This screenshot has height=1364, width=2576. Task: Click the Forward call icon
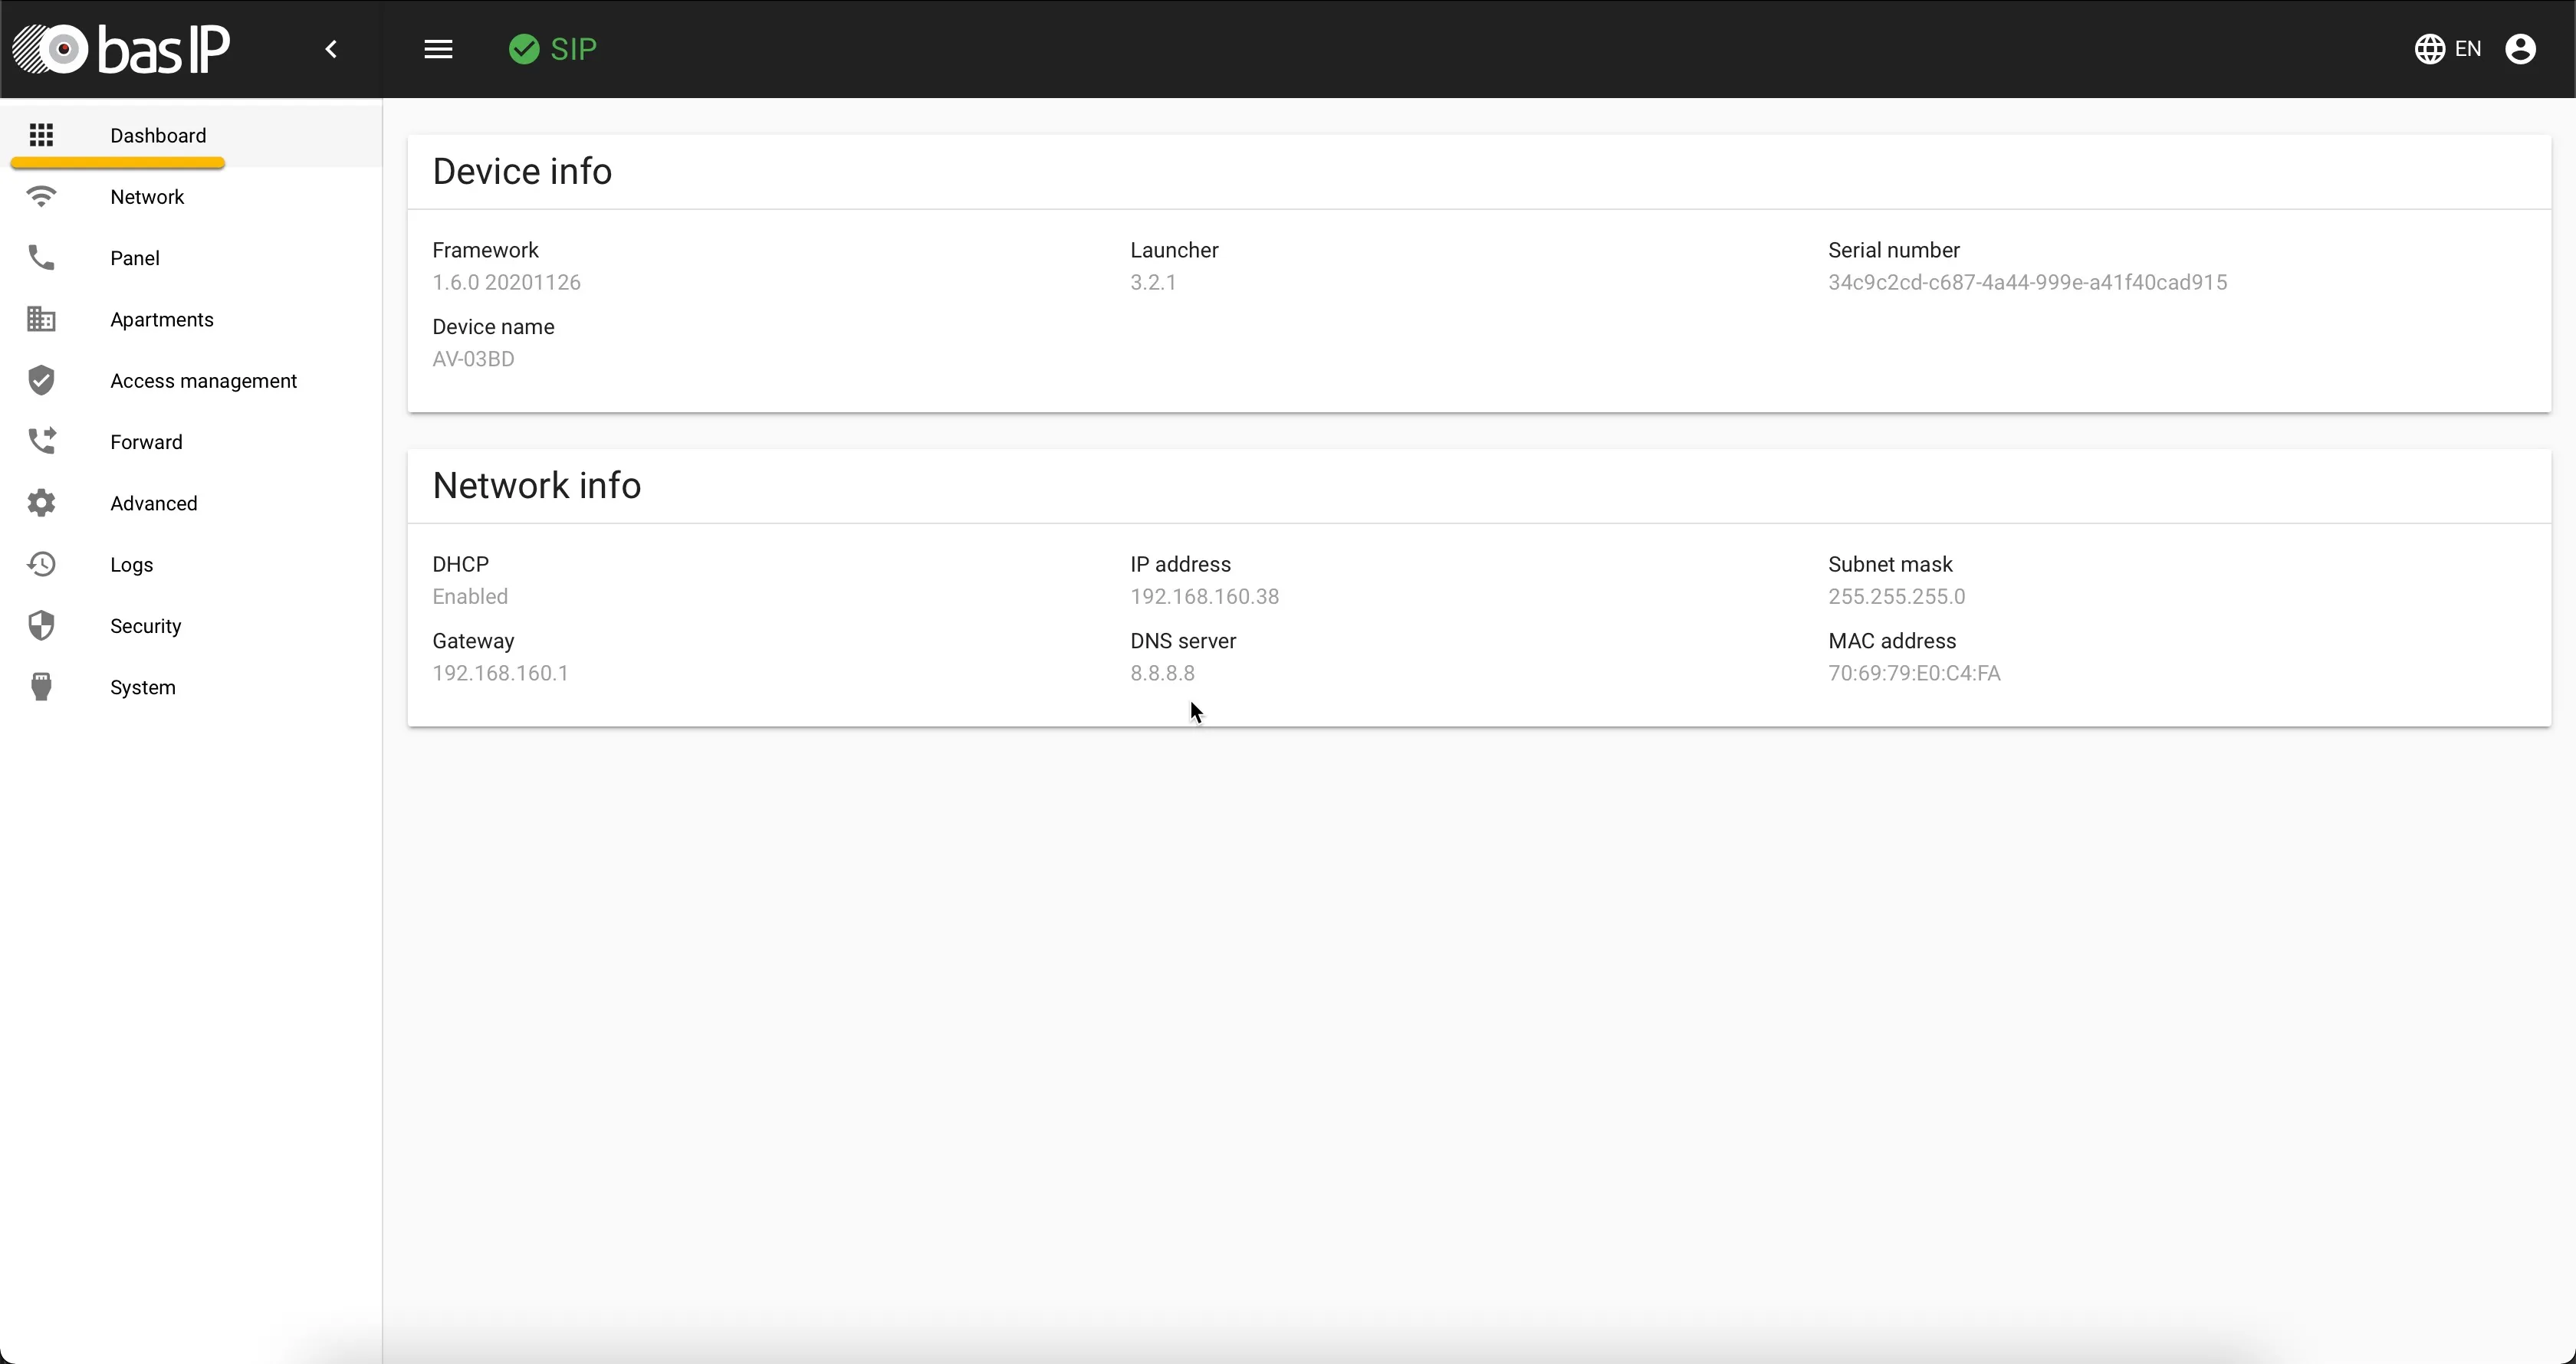click(x=41, y=441)
